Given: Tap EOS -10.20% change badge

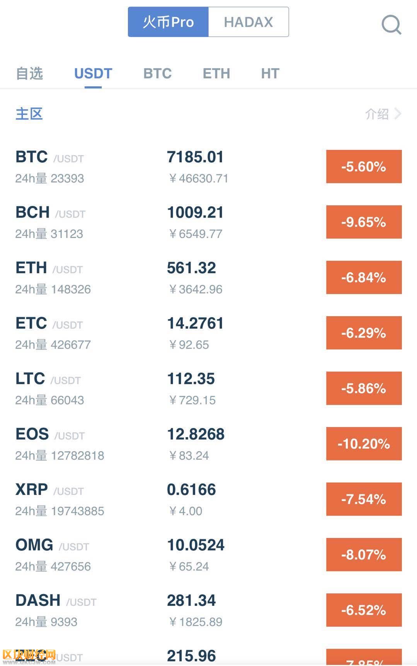Looking at the screenshot, I should [x=364, y=444].
